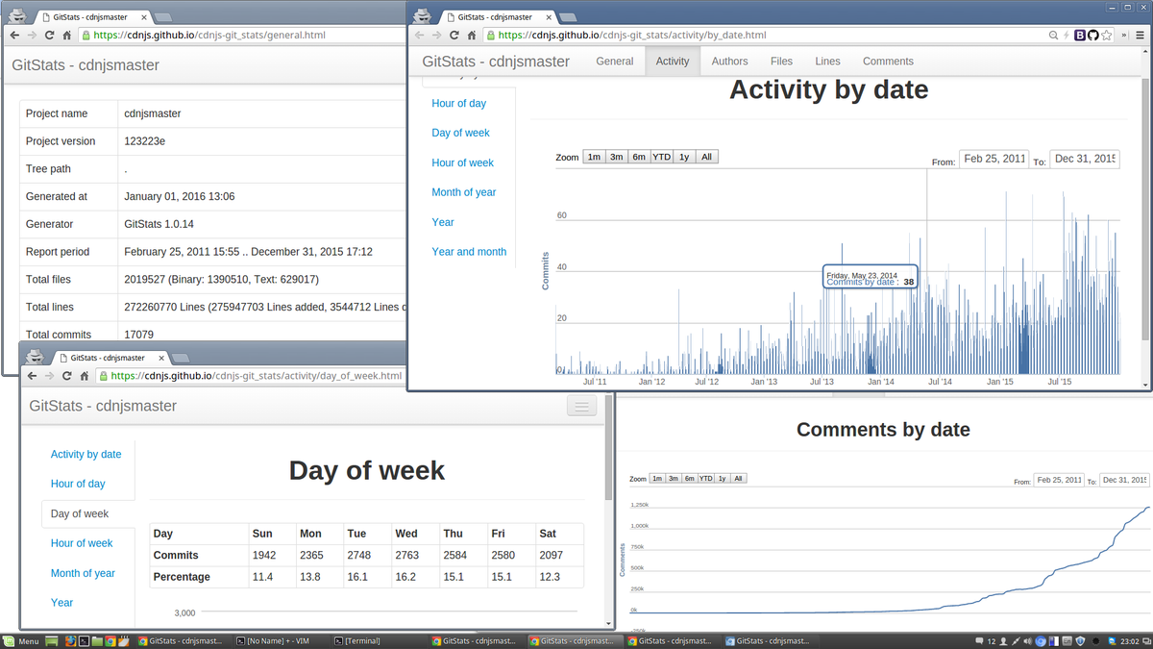1153x649 pixels.
Task: Select Day of week in by_date sidebar
Action: [461, 133]
